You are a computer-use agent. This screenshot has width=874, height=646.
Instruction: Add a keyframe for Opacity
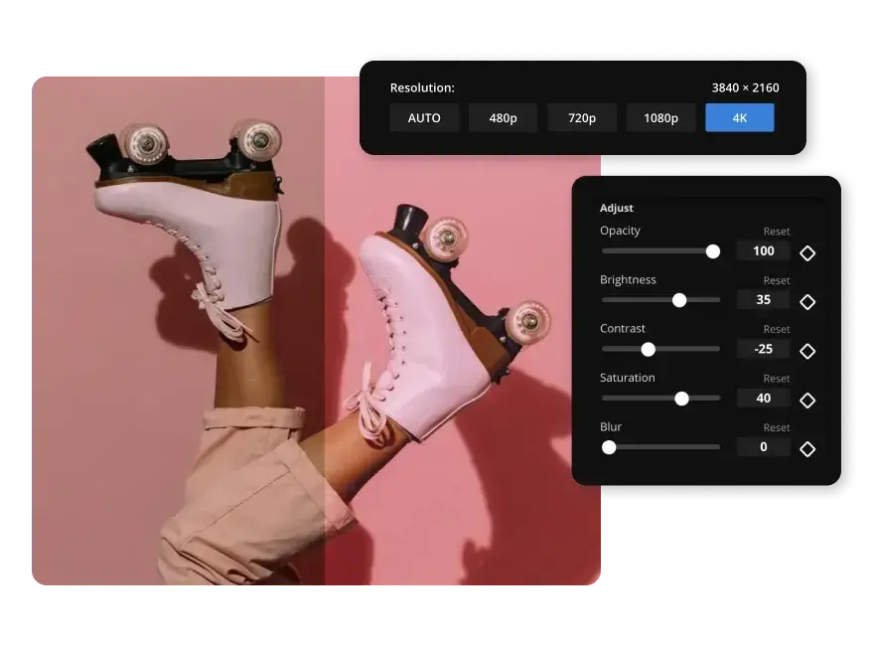pos(806,252)
